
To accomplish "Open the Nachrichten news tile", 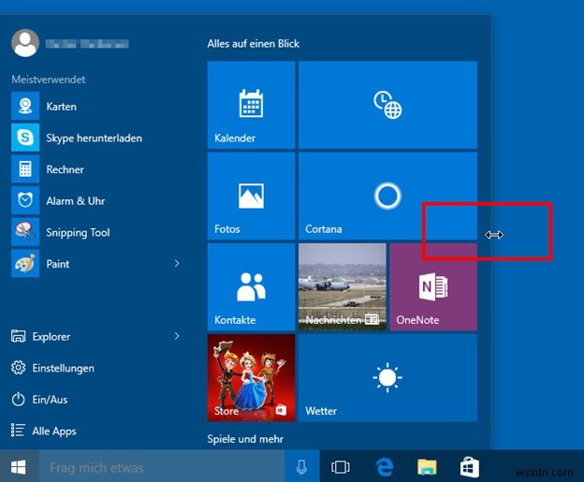I will click(x=343, y=286).
